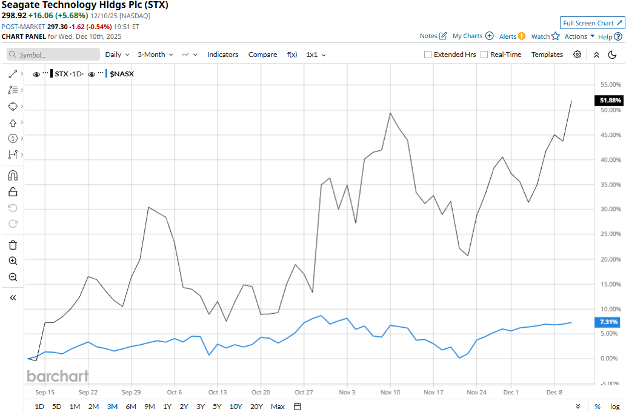The height and width of the screenshot is (412, 626).
Task: Click the redo arrow icon
Action: coord(13,224)
